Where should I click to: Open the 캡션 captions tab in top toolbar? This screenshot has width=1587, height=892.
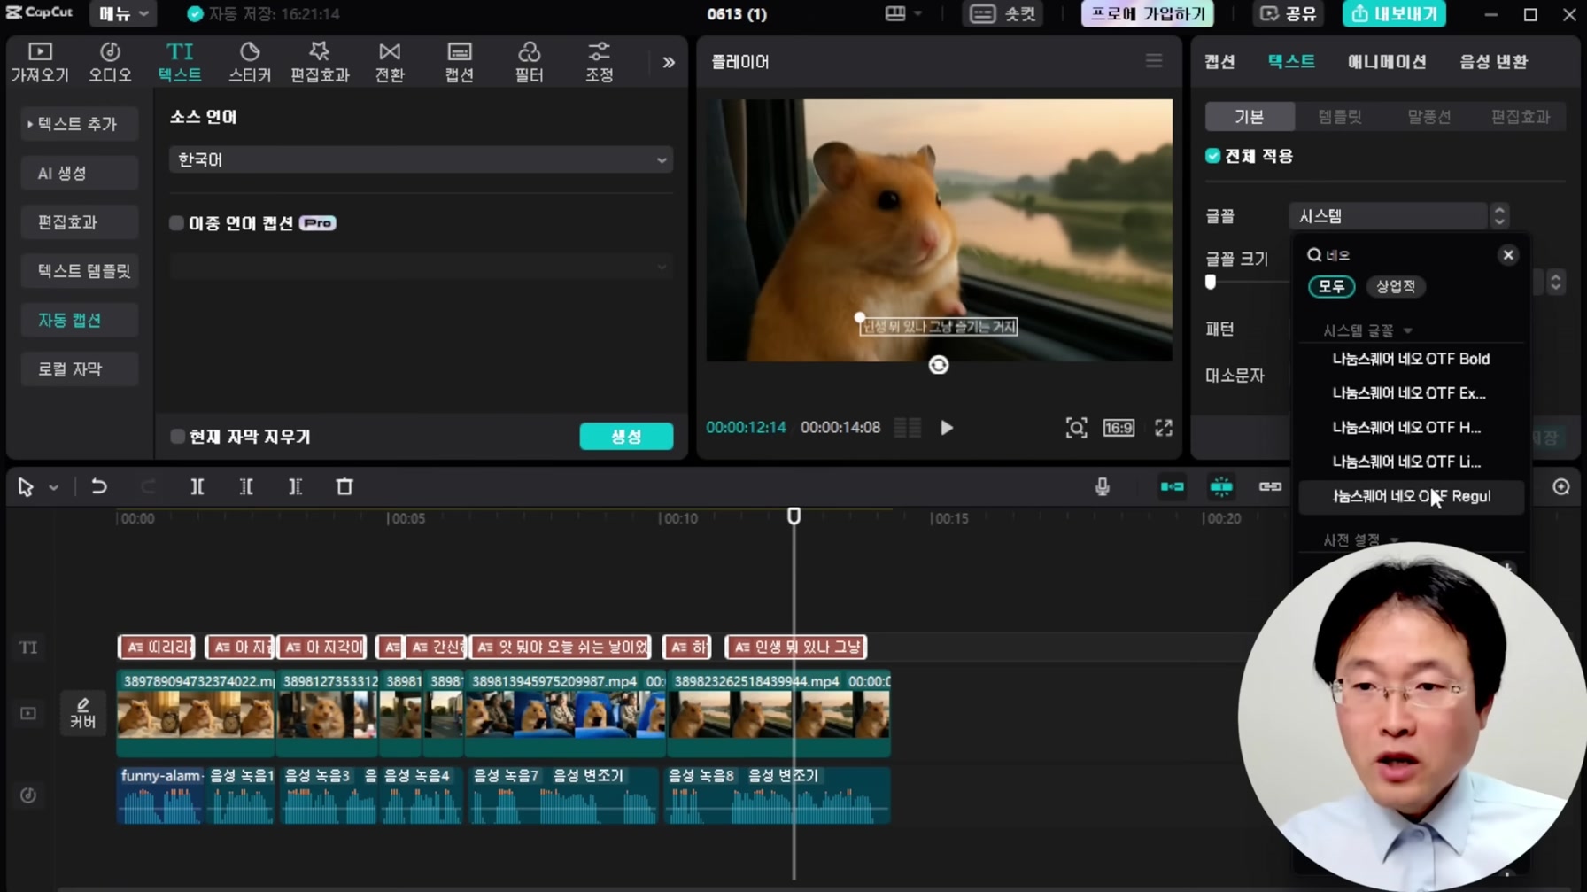459,62
